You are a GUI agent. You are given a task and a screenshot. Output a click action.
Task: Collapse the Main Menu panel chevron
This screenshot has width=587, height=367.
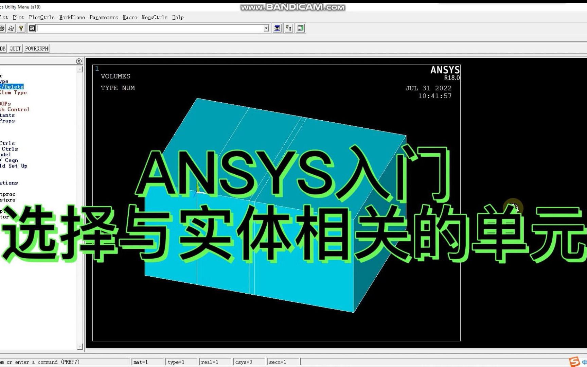point(79,61)
